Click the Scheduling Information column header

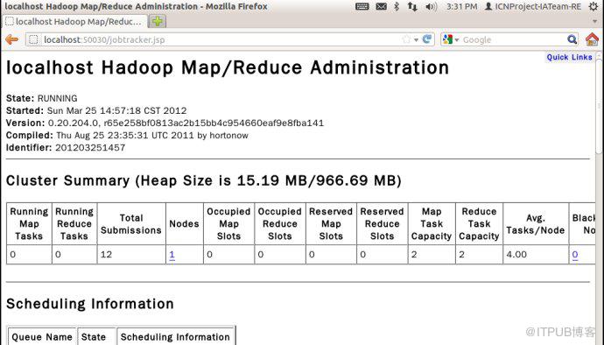point(175,337)
